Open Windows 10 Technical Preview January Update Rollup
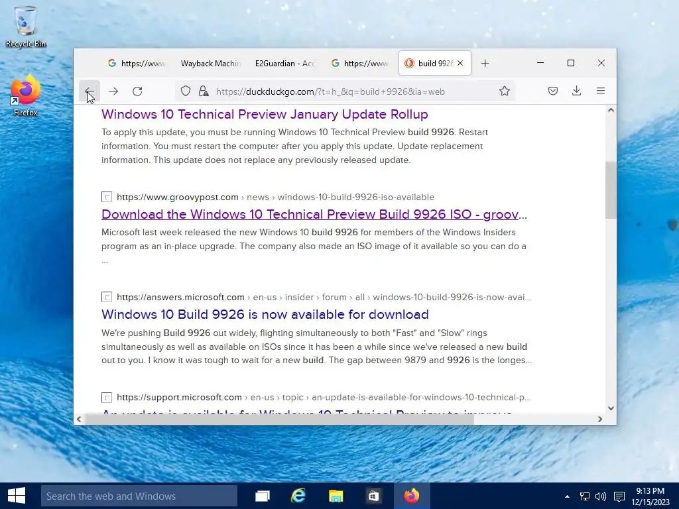This screenshot has height=509, width=679. click(x=265, y=114)
